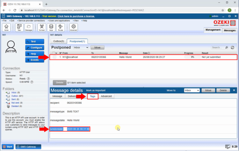Click the blue Test button
Image resolution: width=239 pixels, height=151 pixels.
(x=35, y=41)
